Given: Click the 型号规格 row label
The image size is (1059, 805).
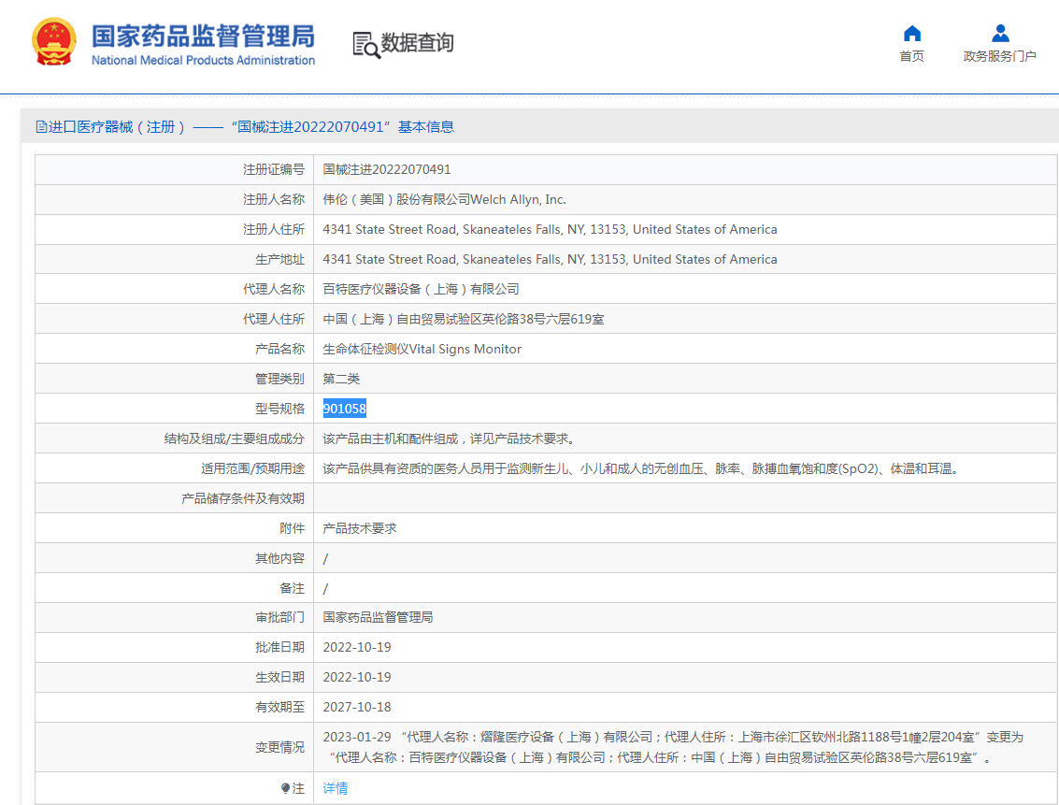Looking at the screenshot, I should tap(279, 409).
